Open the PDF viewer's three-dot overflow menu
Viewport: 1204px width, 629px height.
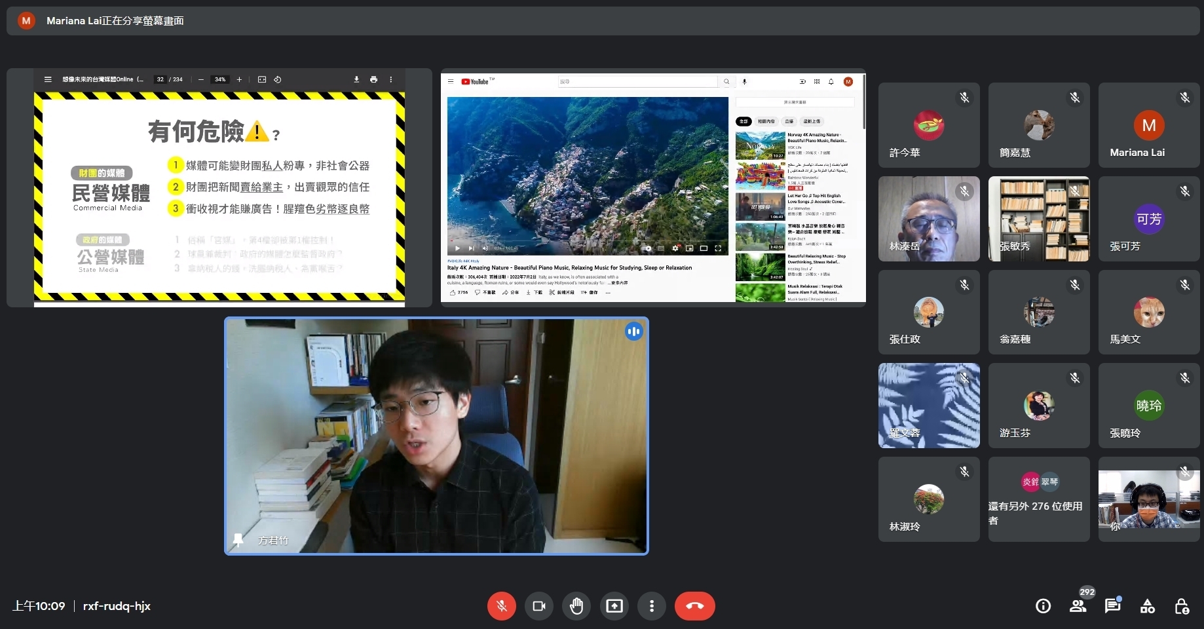click(391, 79)
